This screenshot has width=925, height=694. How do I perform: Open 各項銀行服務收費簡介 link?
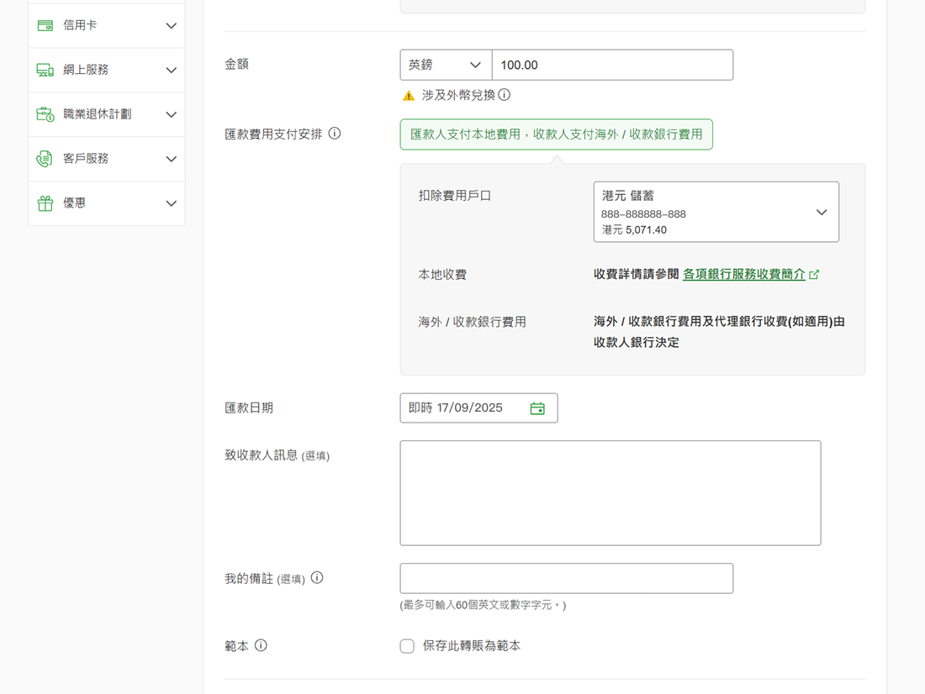744,275
